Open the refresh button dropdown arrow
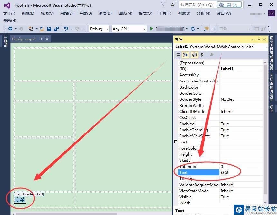This screenshot has width=277, height=215. point(198,29)
